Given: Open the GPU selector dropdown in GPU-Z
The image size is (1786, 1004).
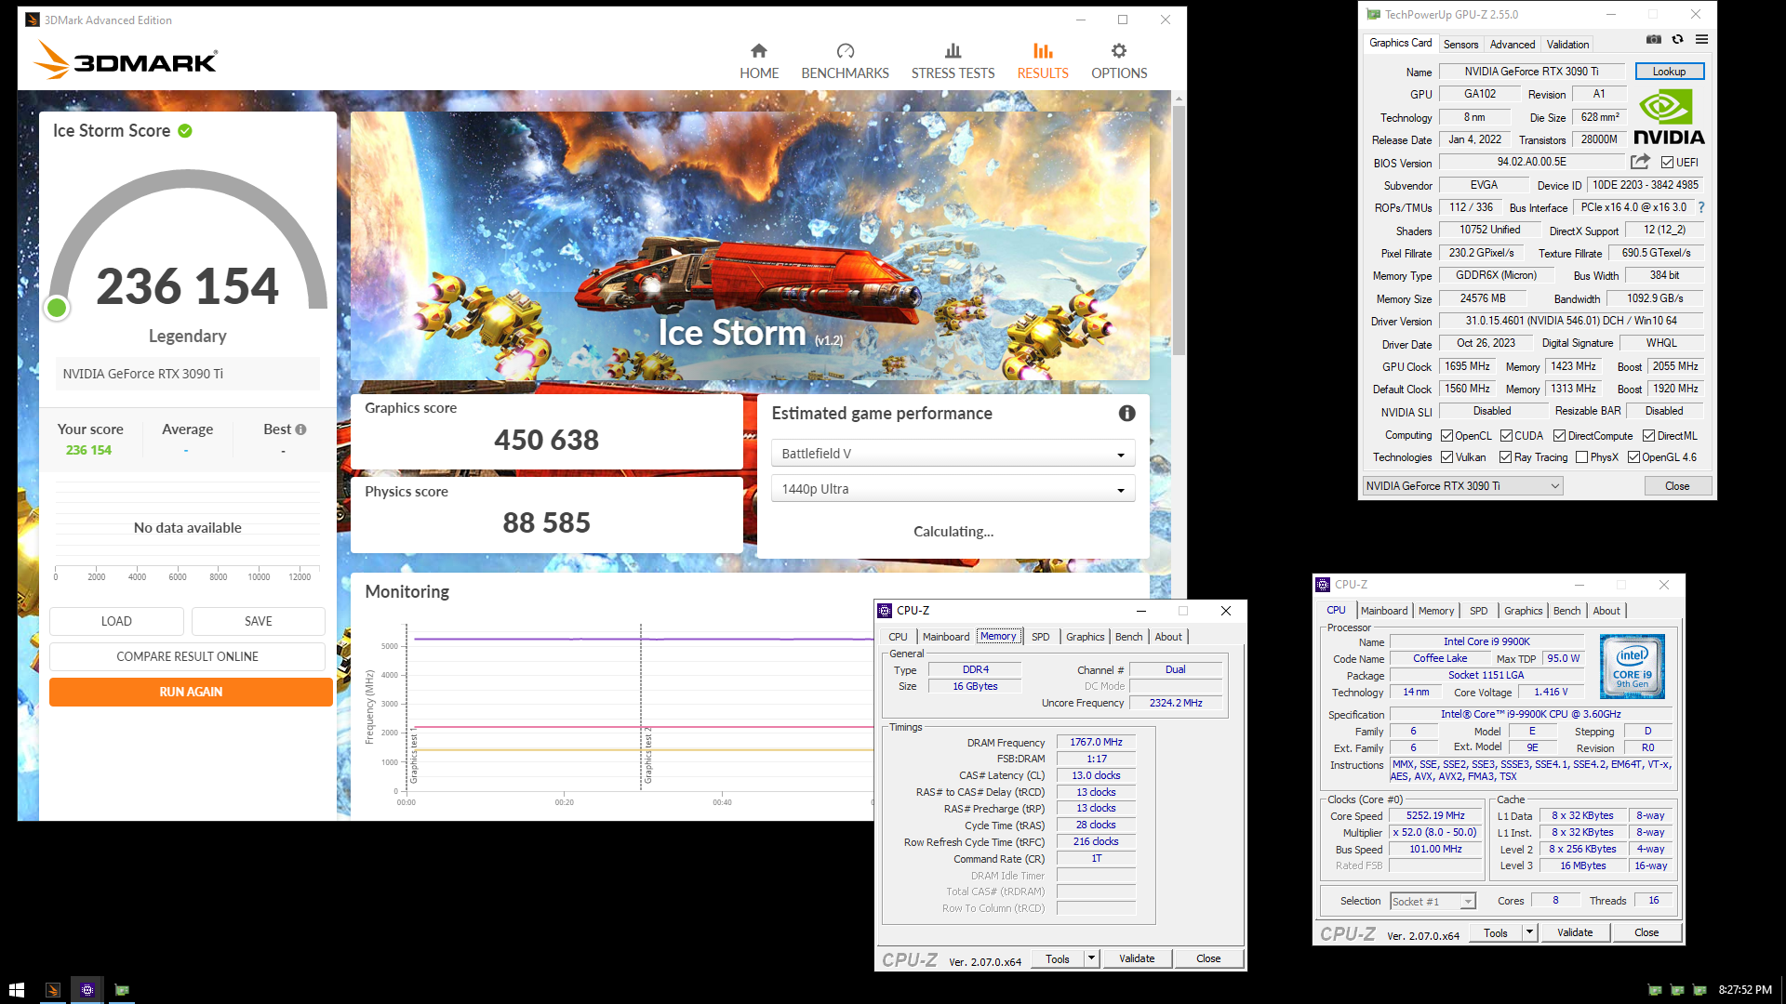Looking at the screenshot, I should pos(1462,486).
